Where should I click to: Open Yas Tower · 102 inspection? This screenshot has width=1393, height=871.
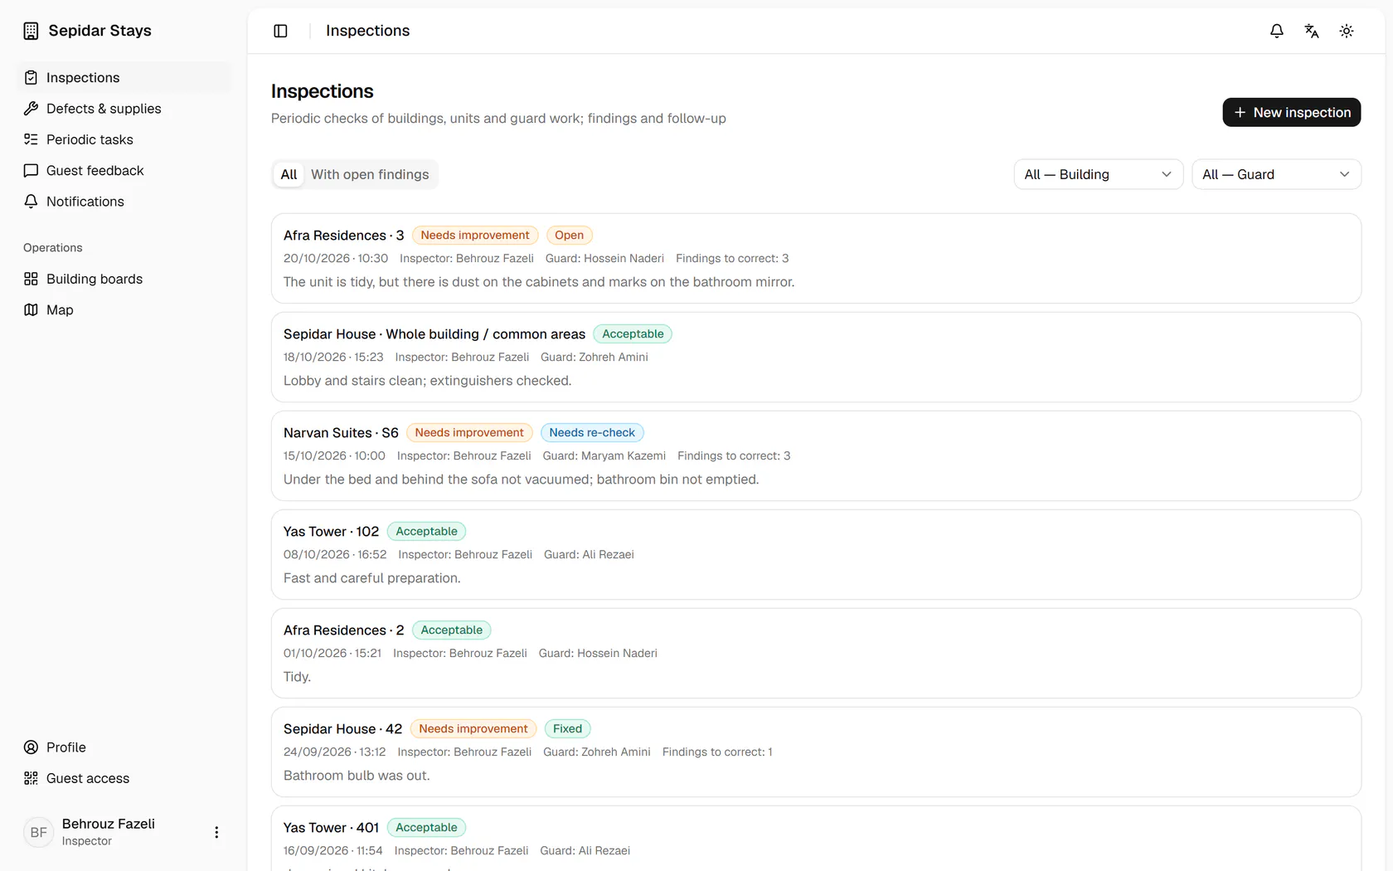tap(816, 554)
